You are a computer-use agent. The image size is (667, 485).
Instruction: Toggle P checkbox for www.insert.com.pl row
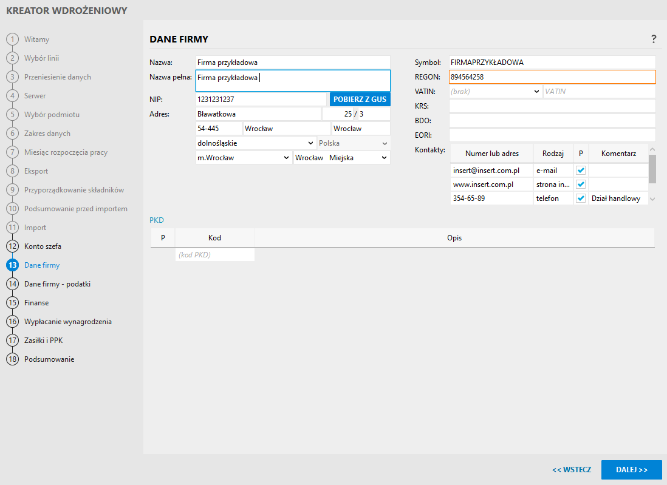tap(581, 184)
